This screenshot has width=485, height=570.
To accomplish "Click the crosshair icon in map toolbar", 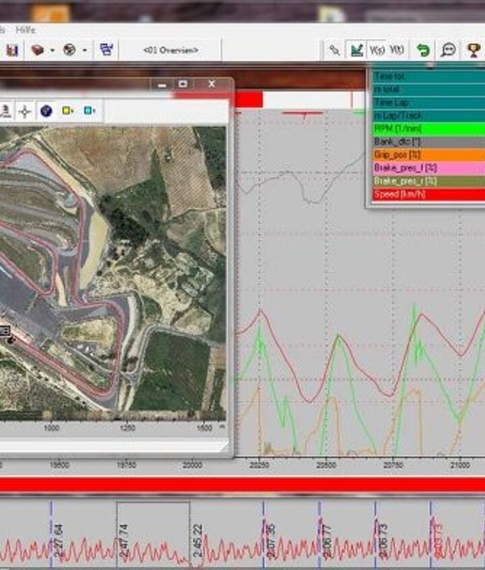I will (25, 111).
